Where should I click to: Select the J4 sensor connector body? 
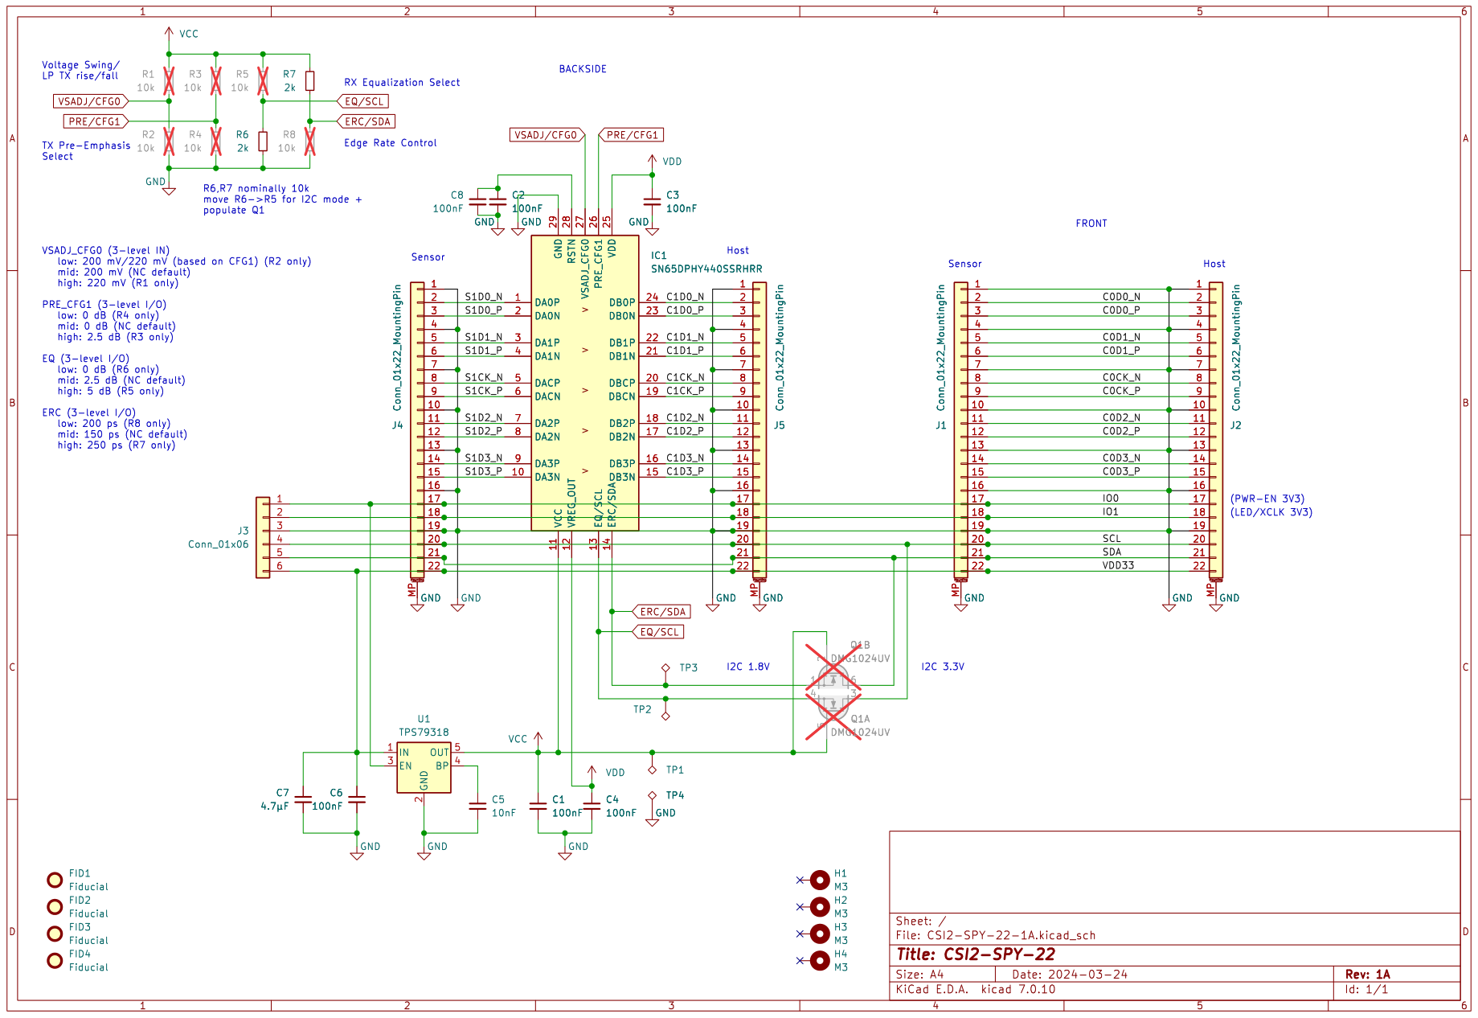[x=417, y=430]
